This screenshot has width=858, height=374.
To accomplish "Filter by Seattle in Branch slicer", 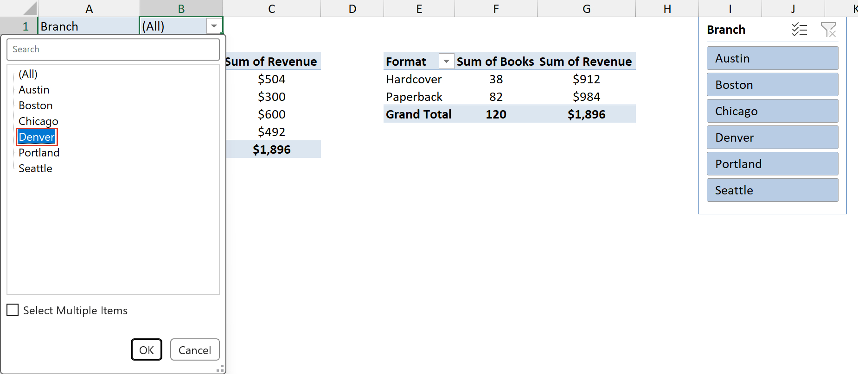I will coord(772,190).
